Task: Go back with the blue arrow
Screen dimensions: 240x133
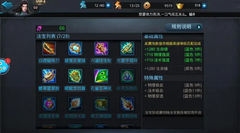Action: [x=7, y=6]
